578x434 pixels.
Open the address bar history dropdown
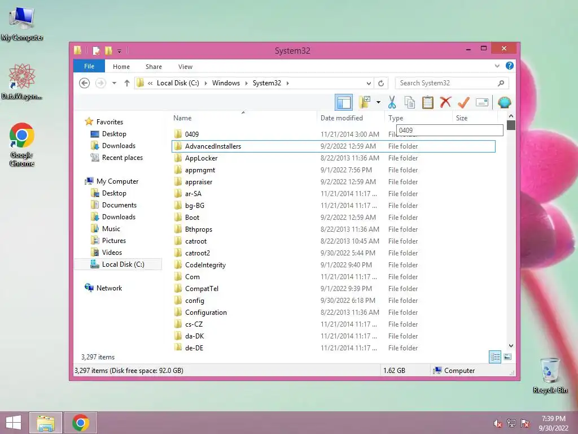click(x=369, y=83)
